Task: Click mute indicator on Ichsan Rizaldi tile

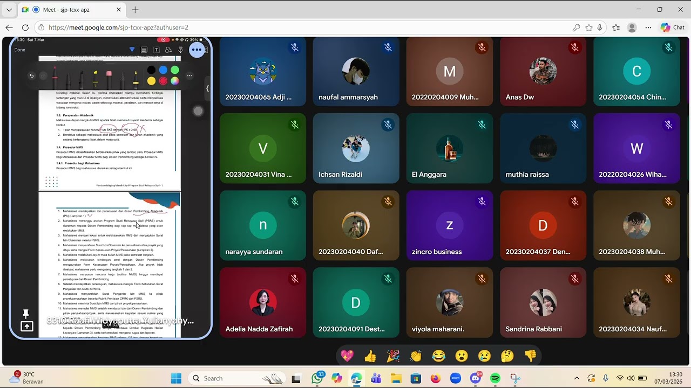Action: click(388, 125)
